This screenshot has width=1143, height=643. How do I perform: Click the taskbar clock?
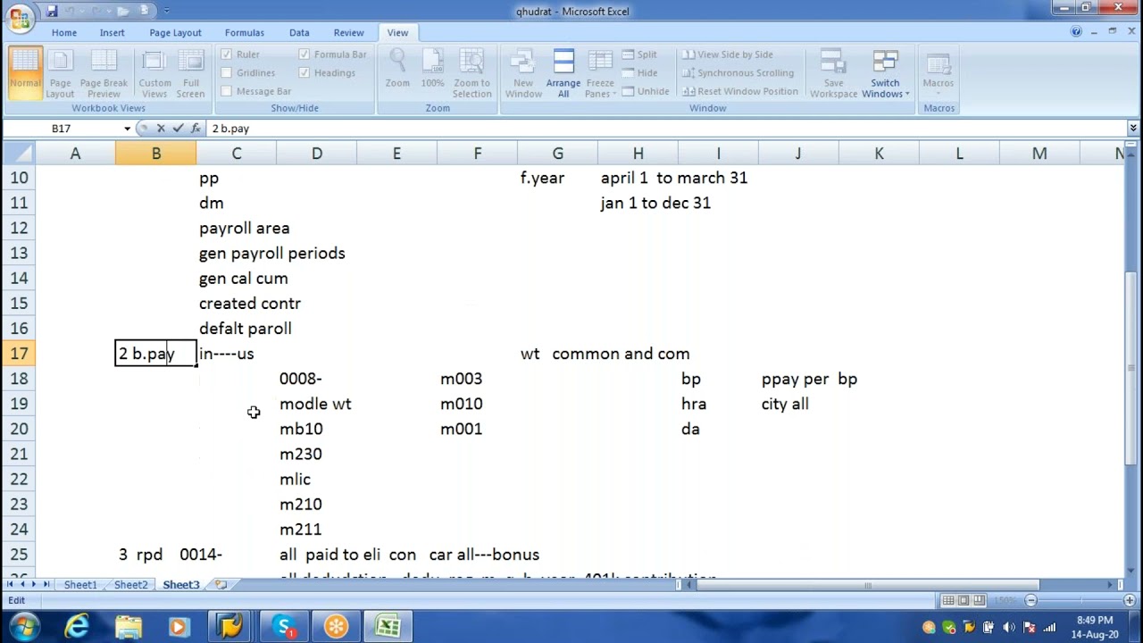1095,627
